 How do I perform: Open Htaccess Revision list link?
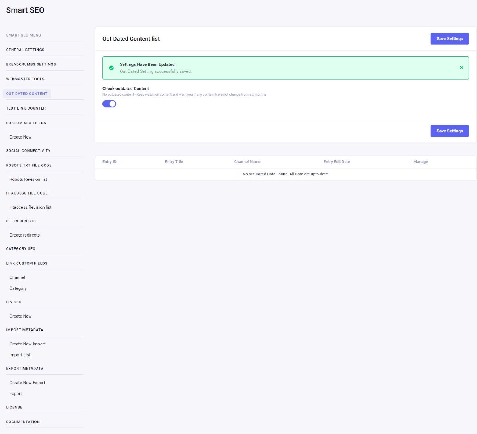point(30,207)
